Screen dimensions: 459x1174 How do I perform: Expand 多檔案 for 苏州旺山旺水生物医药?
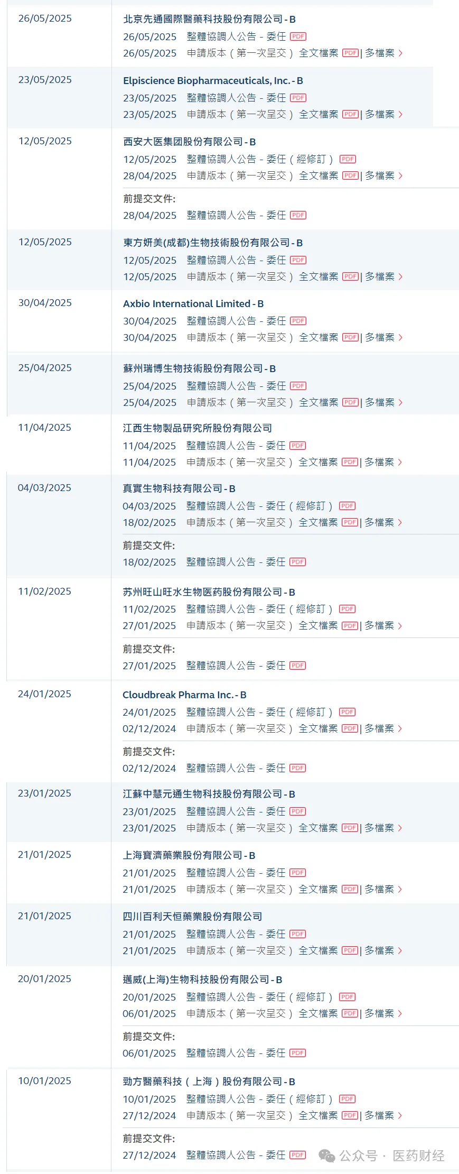(x=383, y=625)
